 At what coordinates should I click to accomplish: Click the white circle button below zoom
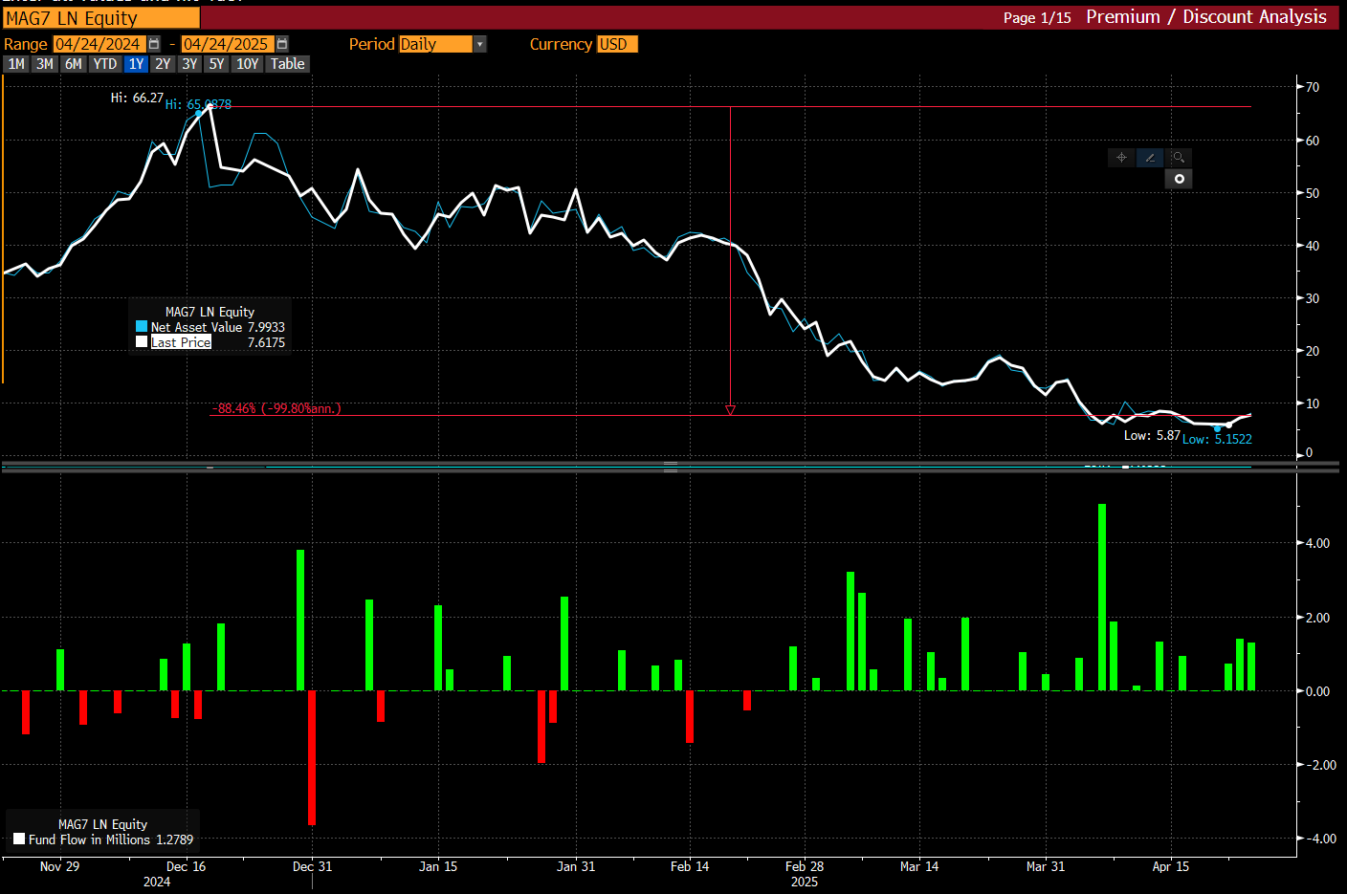(1179, 179)
